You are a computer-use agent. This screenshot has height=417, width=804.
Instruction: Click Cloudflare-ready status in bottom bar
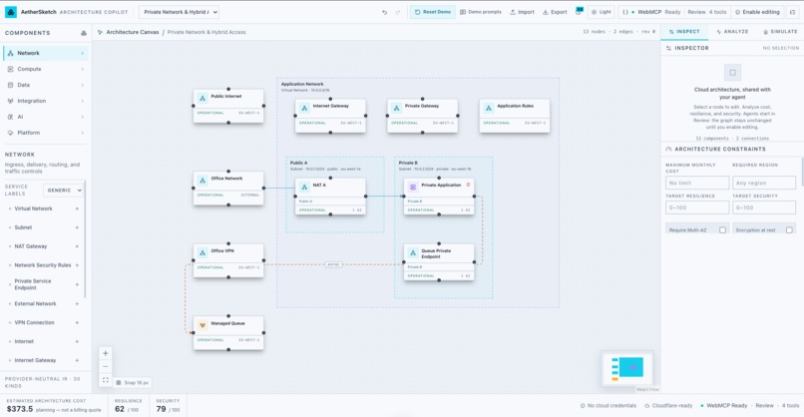[x=668, y=406]
